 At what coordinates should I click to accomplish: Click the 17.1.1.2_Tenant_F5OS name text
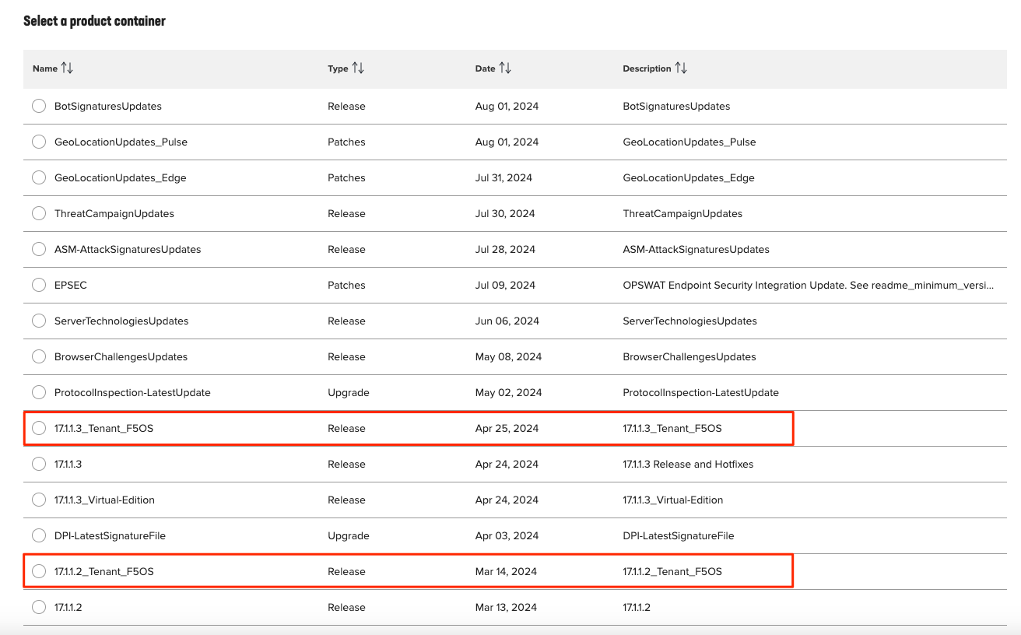tap(104, 571)
